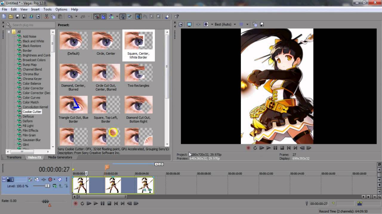This screenshot has height=214, width=382.
Task: Toggle Auto Ripple button
Action: point(111,17)
